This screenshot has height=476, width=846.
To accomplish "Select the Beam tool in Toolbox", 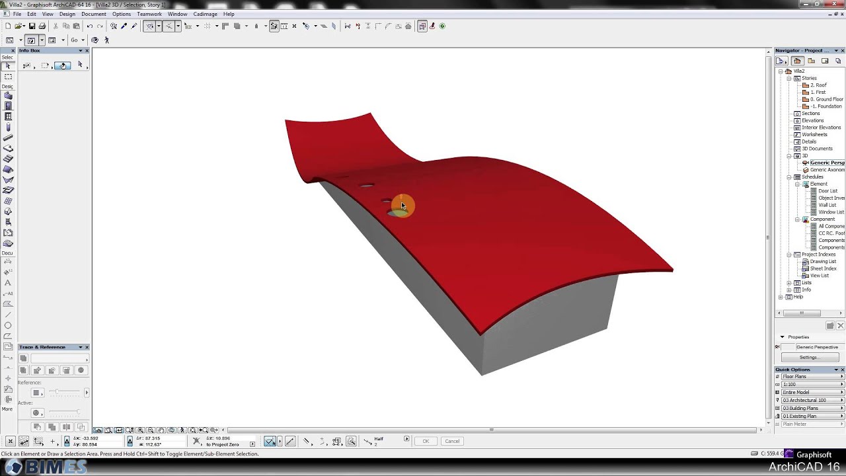I will 8,138.
